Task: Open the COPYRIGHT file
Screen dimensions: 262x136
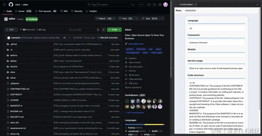Action: click(16, 95)
